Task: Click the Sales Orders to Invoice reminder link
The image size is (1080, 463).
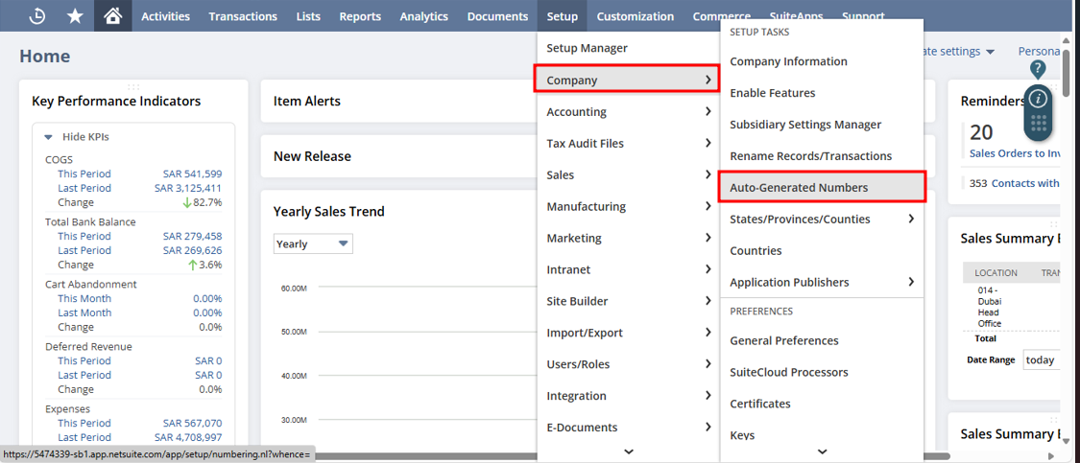Action: tap(1014, 153)
